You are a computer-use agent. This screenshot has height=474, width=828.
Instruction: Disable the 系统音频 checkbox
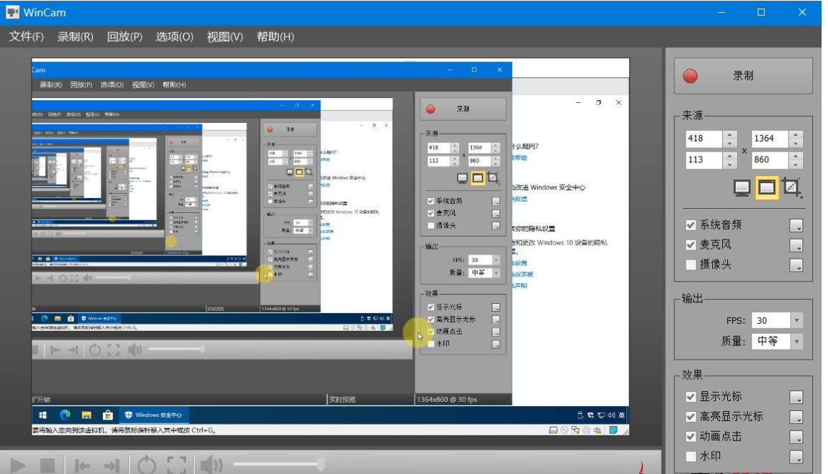click(x=691, y=225)
